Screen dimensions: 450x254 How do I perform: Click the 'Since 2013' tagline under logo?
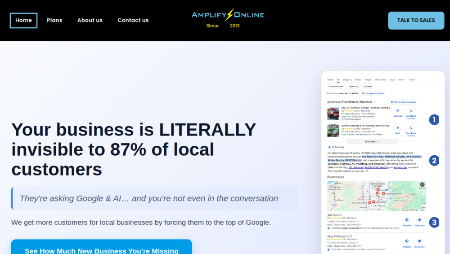223,26
